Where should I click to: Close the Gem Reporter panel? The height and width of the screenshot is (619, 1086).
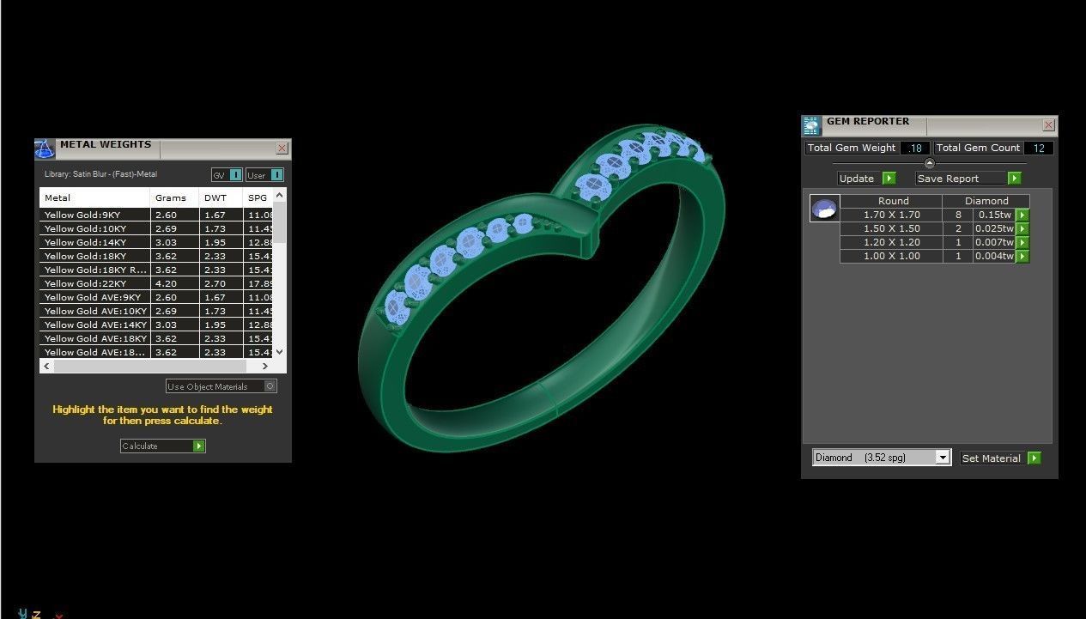(1048, 125)
